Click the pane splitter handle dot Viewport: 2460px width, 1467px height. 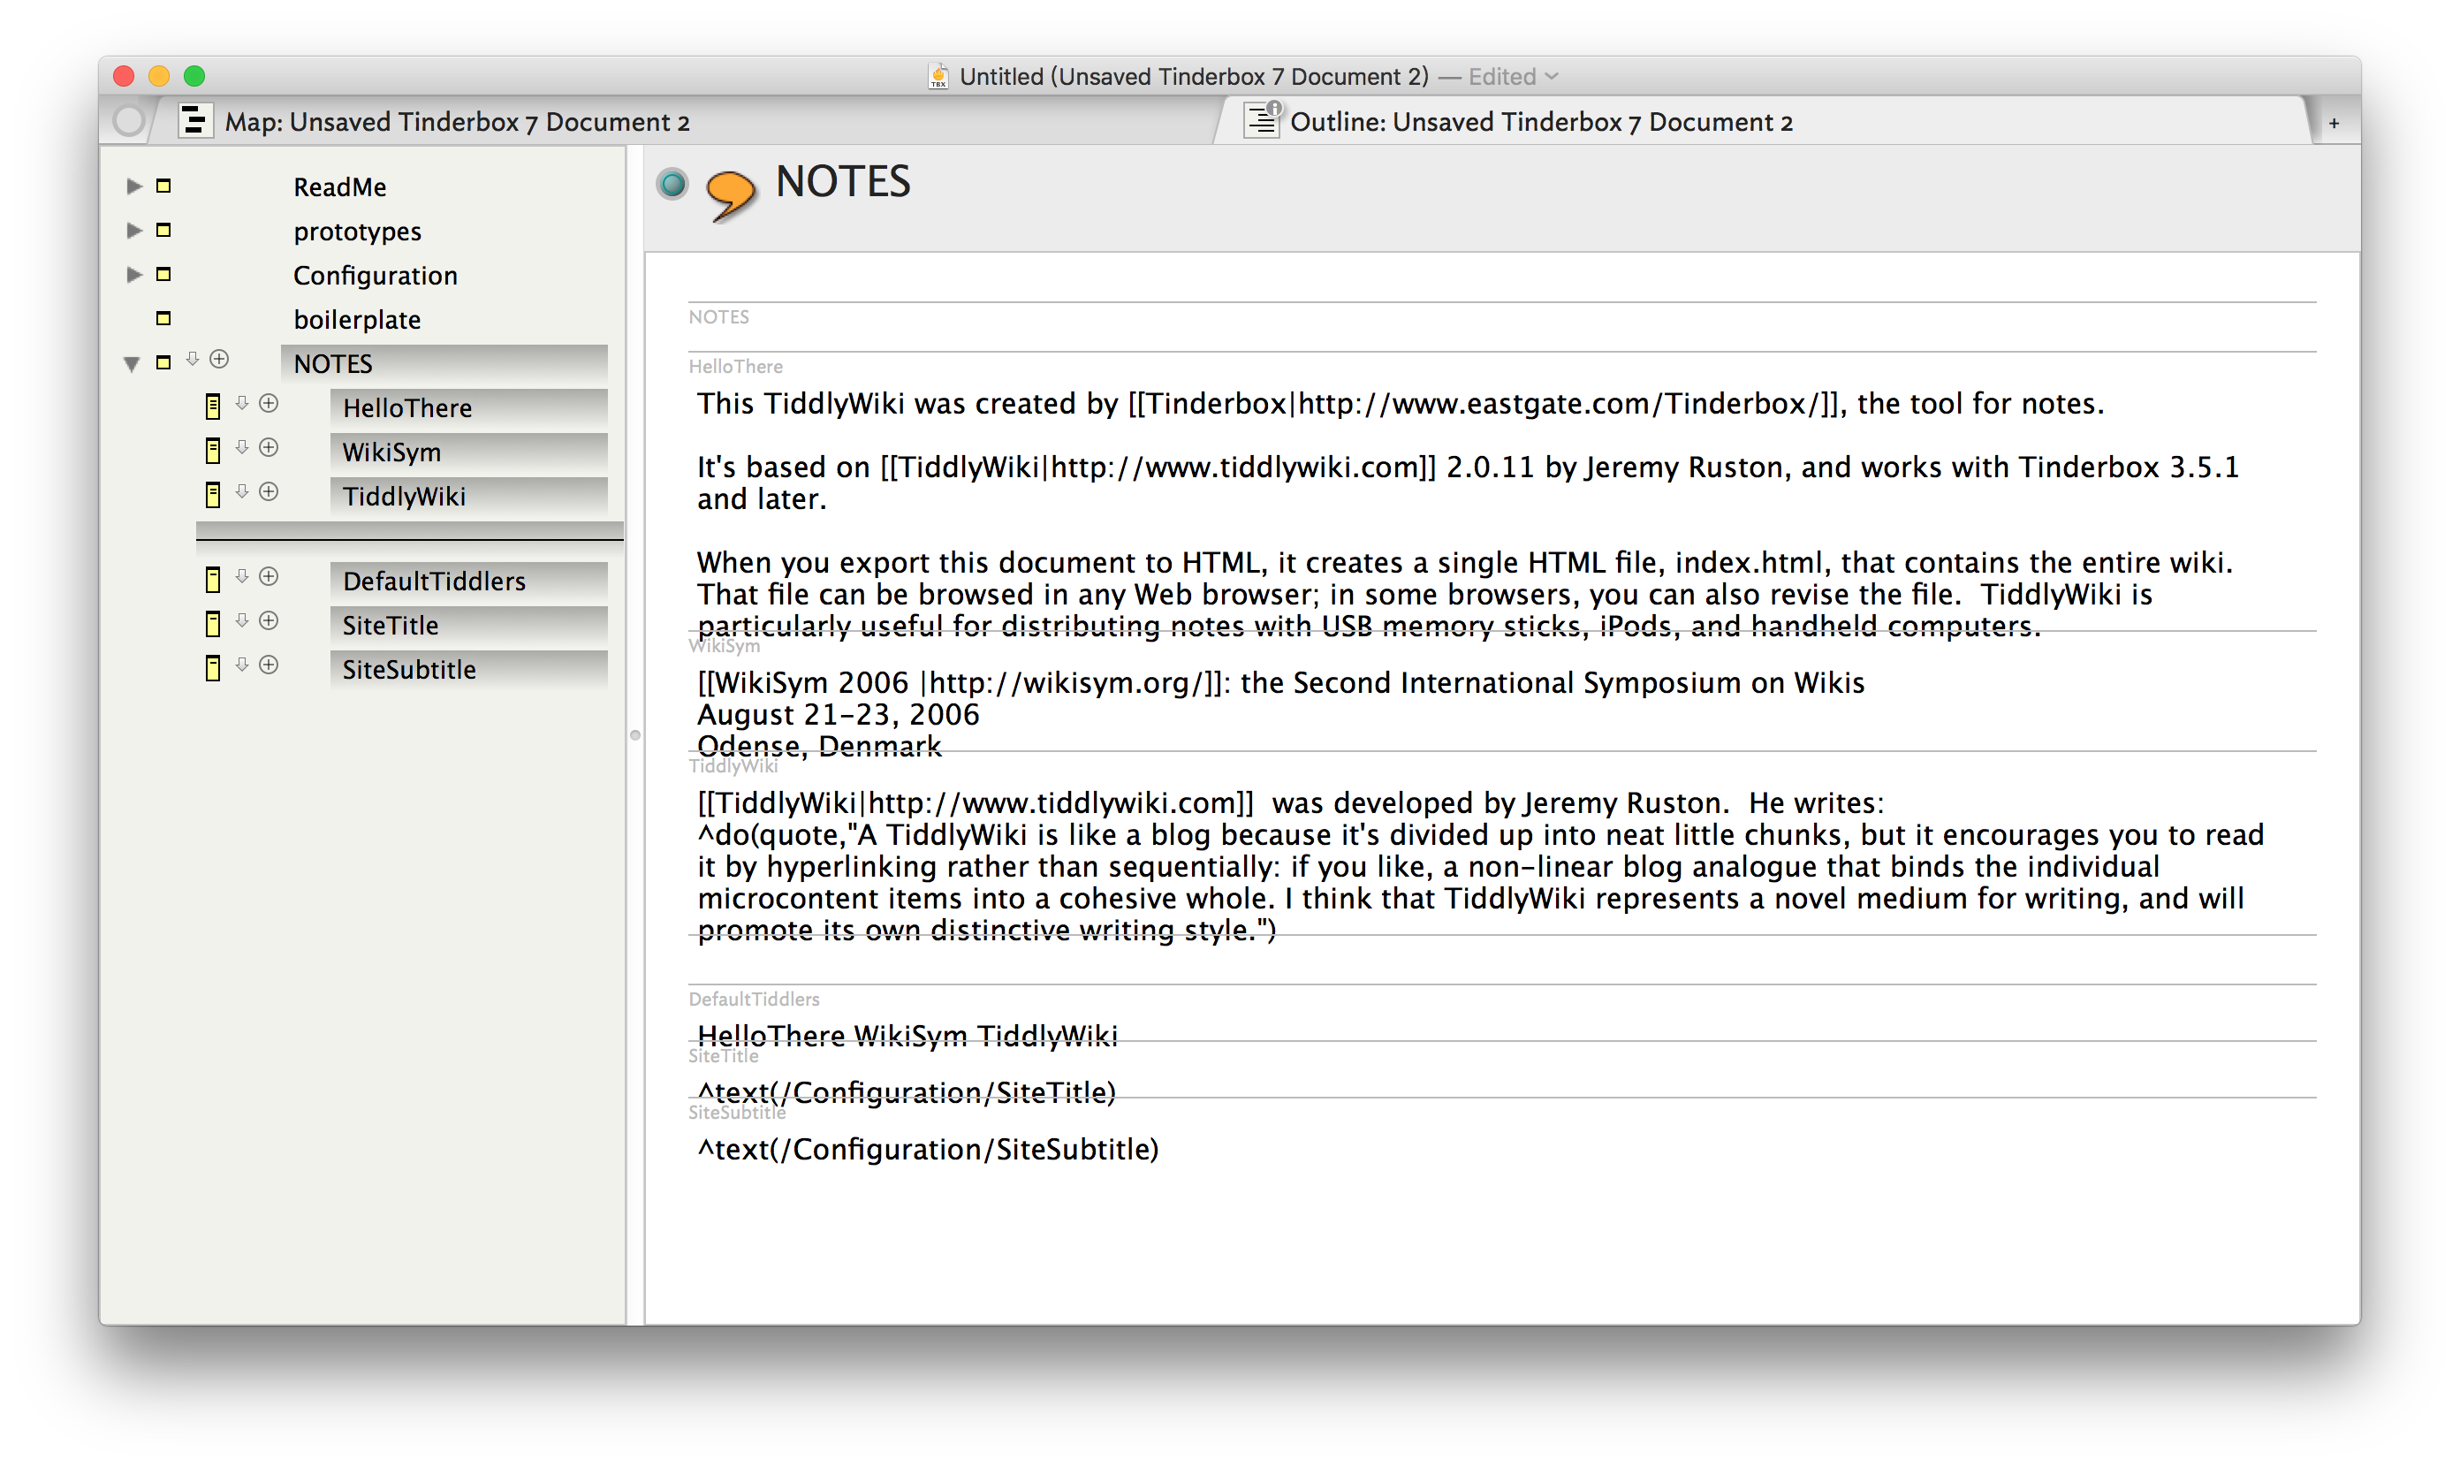[x=635, y=734]
